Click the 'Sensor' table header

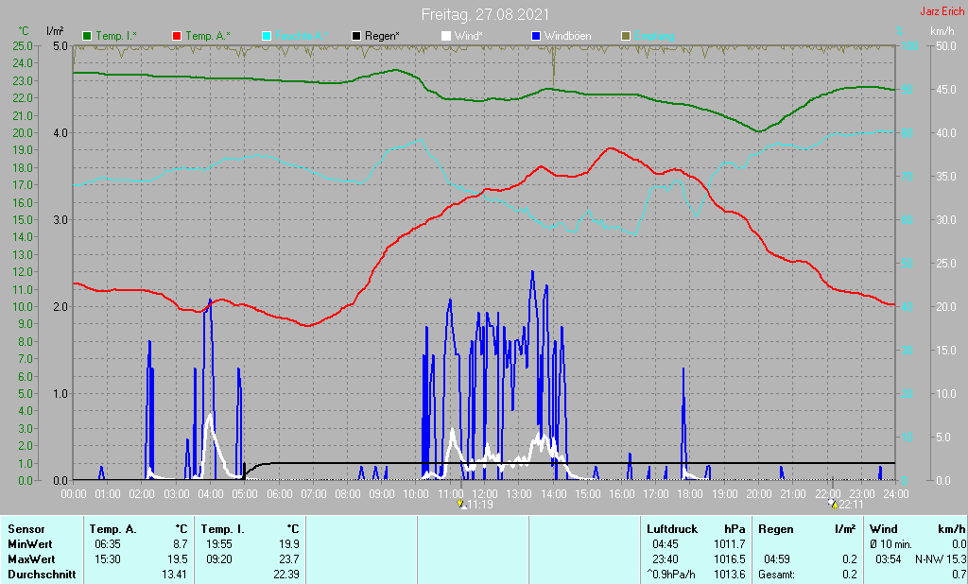pyautogui.click(x=26, y=529)
